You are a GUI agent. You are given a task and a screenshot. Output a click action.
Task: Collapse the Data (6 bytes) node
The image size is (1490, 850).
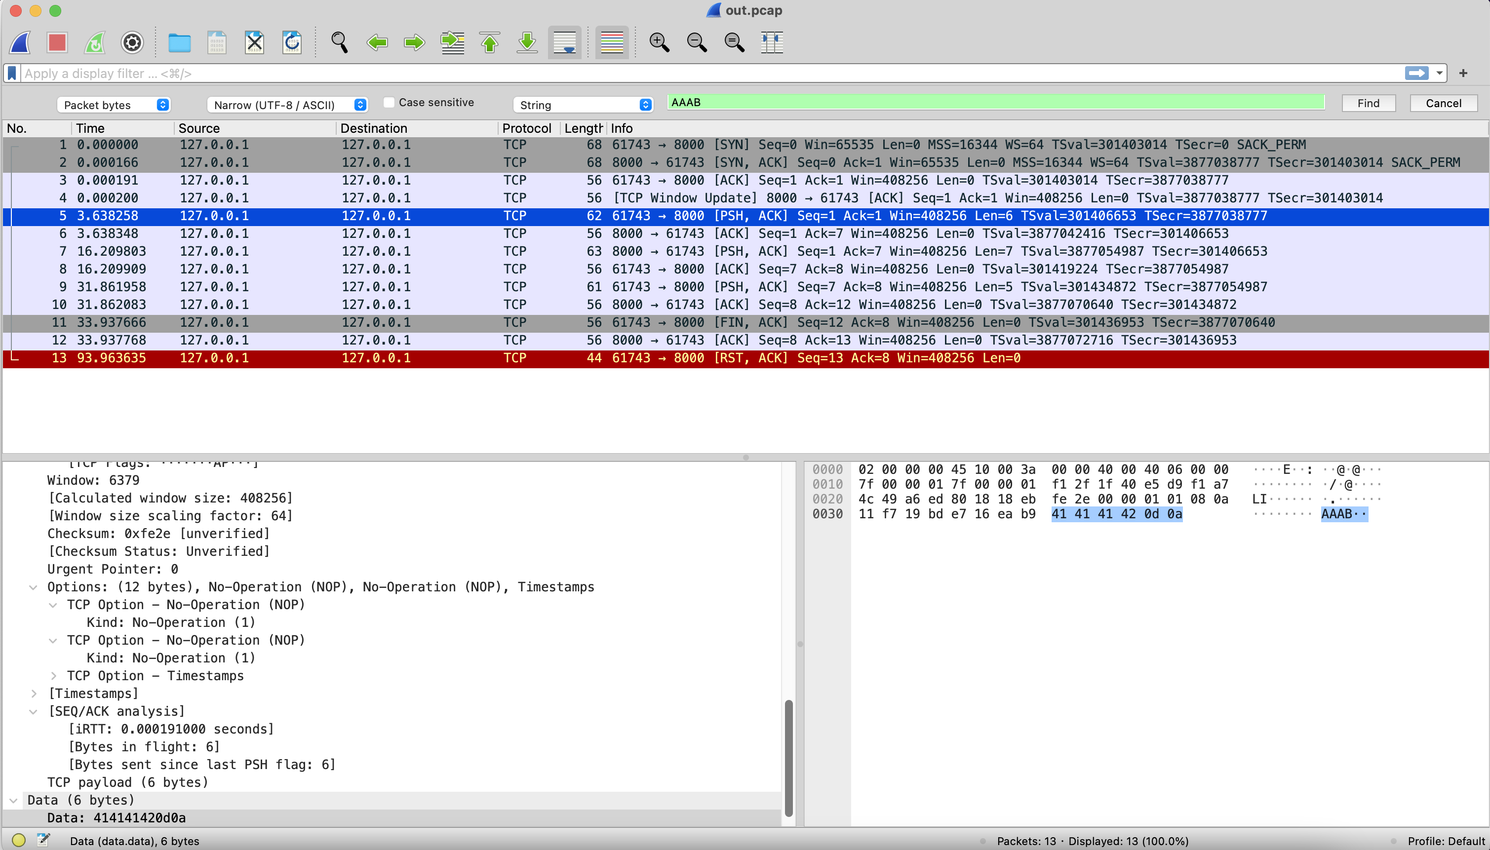13,800
